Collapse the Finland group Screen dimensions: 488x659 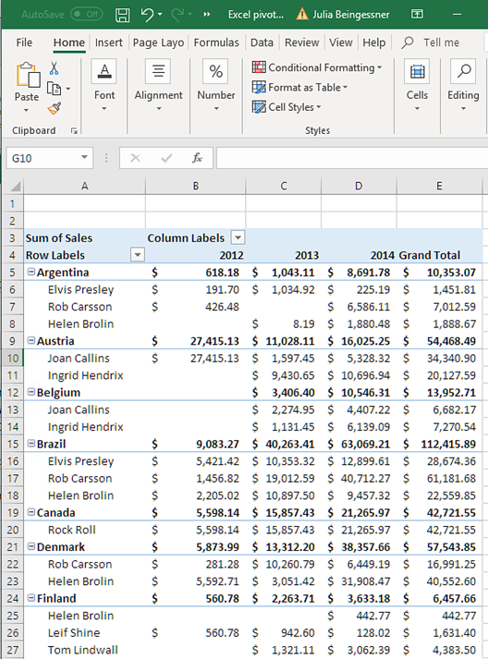coord(31,598)
